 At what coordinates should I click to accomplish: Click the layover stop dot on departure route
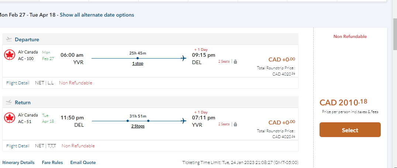tap(138, 58)
